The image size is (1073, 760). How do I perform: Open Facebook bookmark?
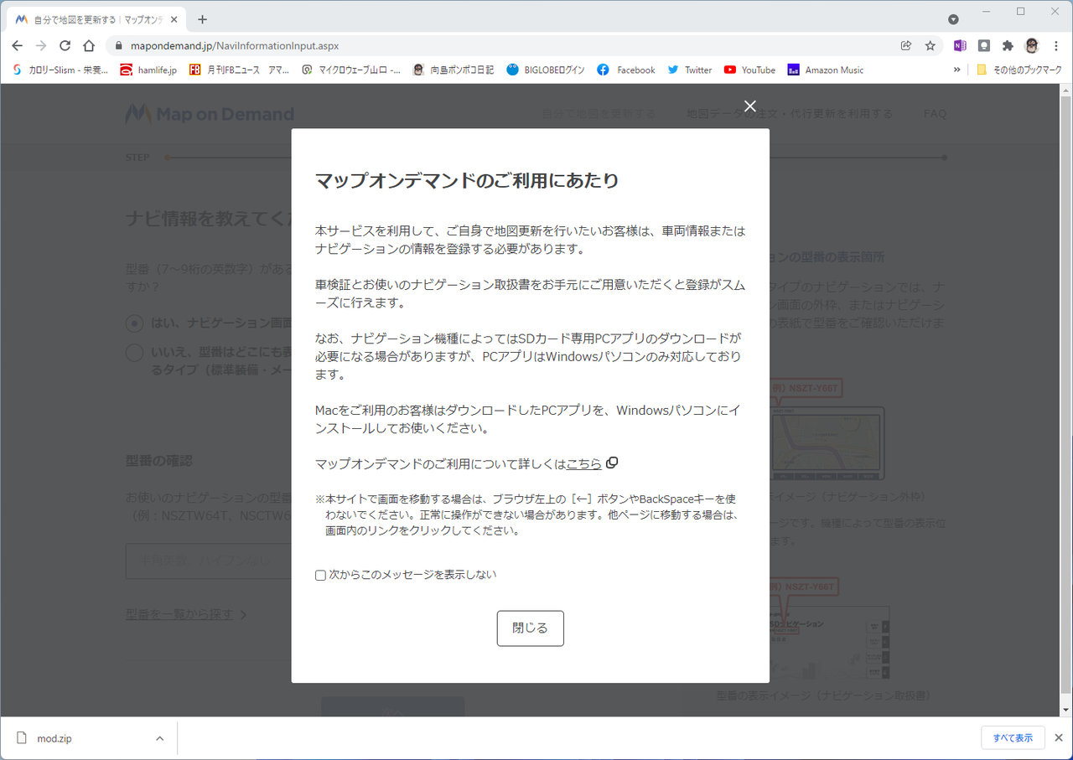click(x=626, y=70)
